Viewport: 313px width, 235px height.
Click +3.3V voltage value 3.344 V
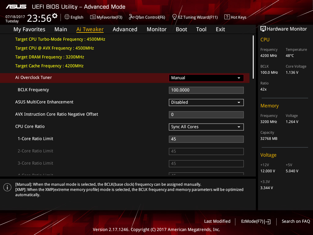tap(267, 188)
